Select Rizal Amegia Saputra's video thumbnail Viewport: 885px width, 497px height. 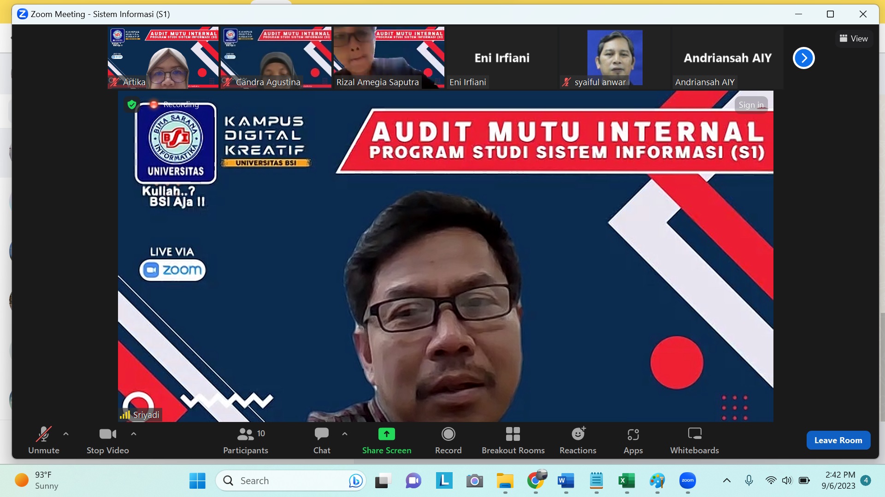click(x=389, y=58)
